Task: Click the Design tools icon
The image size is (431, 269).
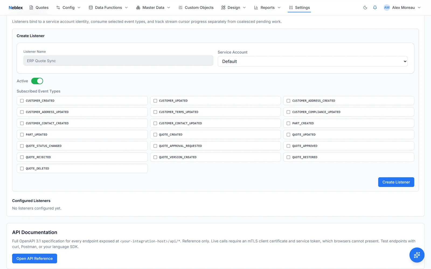Action: click(223, 8)
